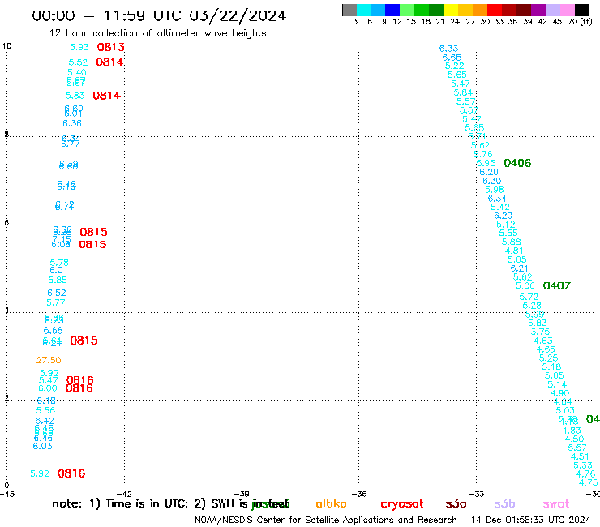Click the title '00:00 – 11:59 UTC 03/22/2024'
The width and height of the screenshot is (600, 527).
point(159,15)
